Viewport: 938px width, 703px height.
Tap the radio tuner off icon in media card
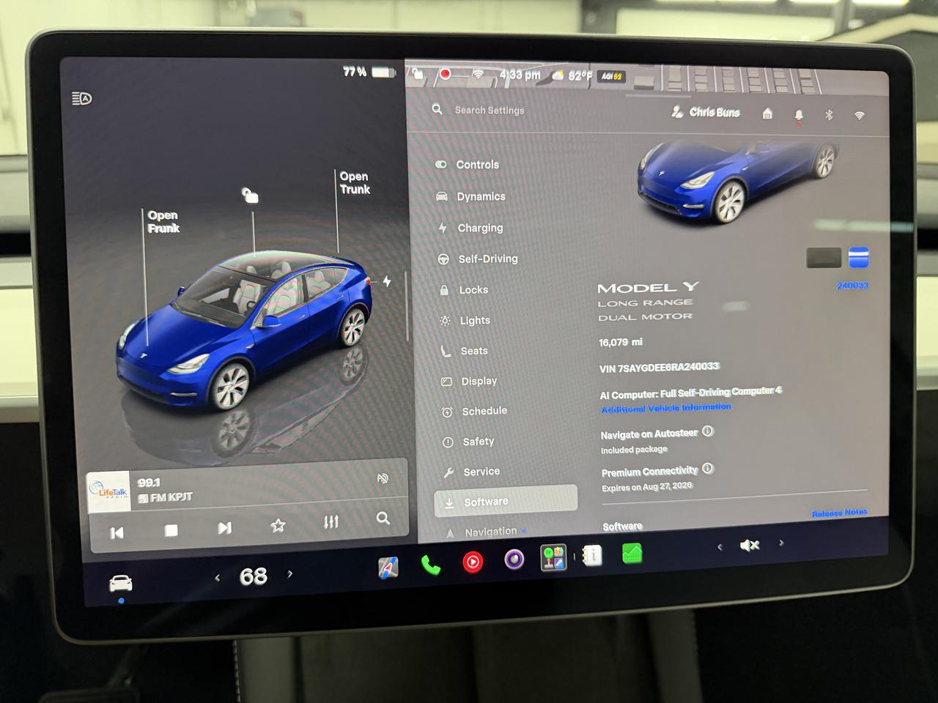(x=383, y=478)
